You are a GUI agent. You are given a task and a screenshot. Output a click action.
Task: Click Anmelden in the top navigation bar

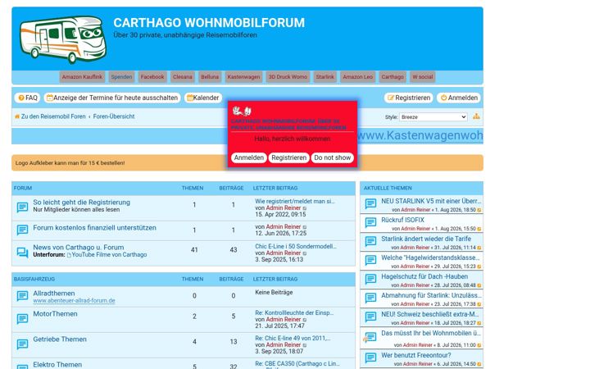[x=458, y=98]
